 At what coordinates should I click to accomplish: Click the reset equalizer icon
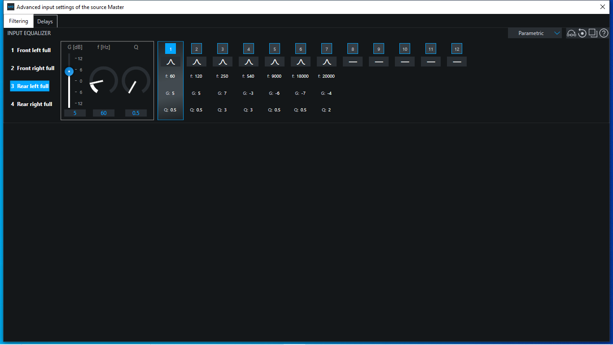click(x=582, y=33)
